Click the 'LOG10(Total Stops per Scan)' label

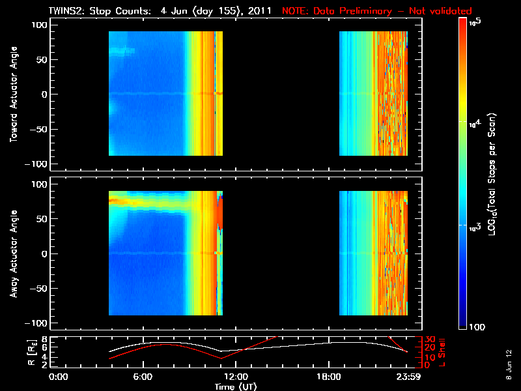pos(492,175)
